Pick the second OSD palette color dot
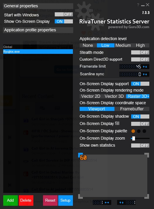This screenshot has height=209, width=154. (x=139, y=131)
